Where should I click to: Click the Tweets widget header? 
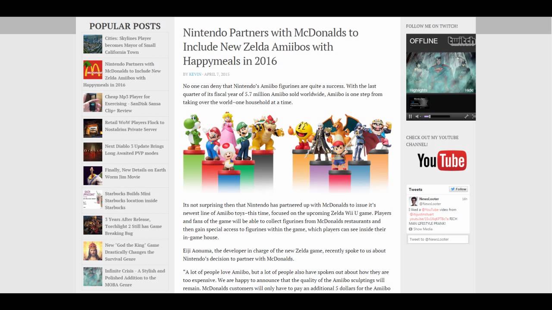tap(416, 189)
